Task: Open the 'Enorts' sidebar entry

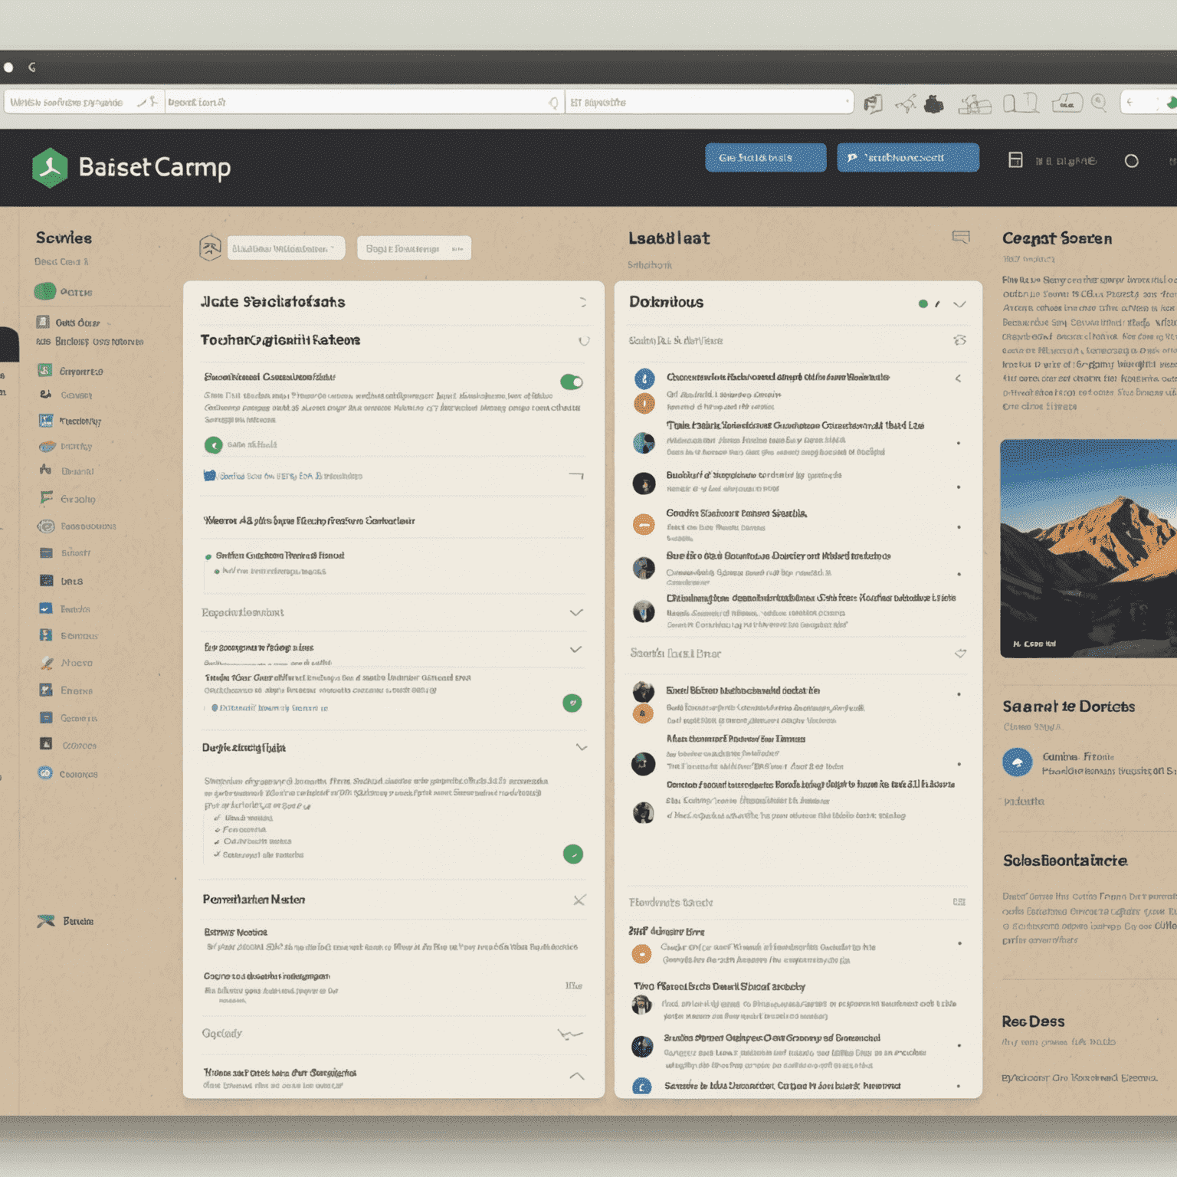Action: click(67, 690)
